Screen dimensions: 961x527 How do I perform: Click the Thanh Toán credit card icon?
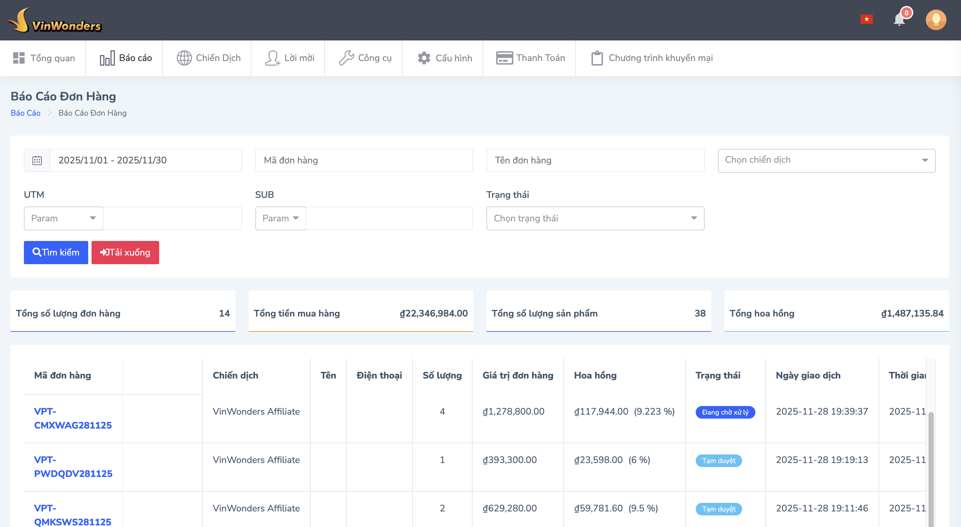(504, 58)
